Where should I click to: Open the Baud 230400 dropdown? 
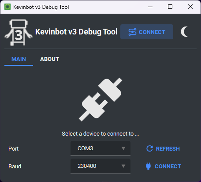[100, 166]
